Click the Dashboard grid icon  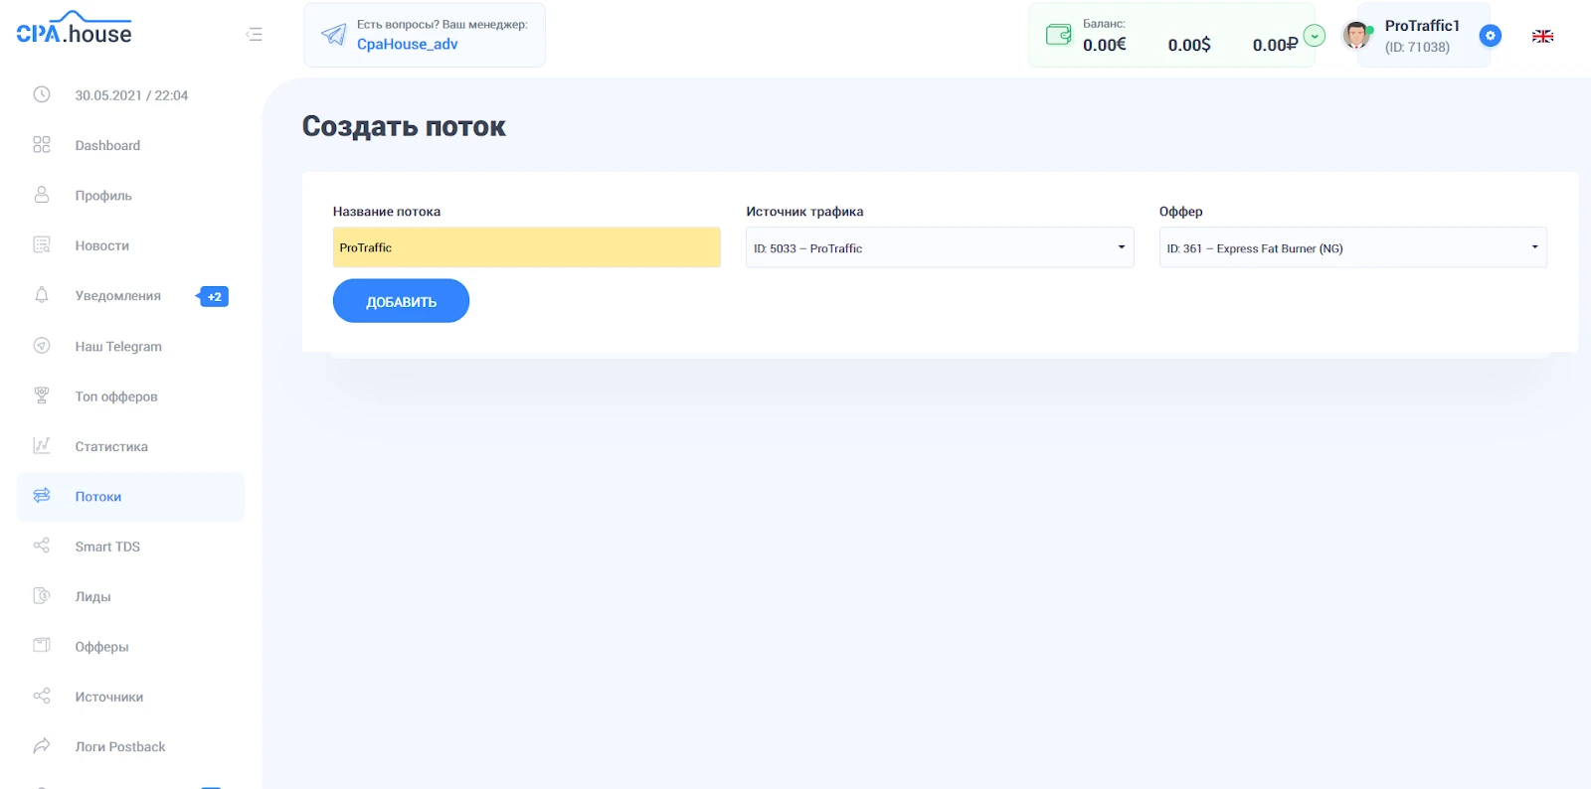pos(42,145)
